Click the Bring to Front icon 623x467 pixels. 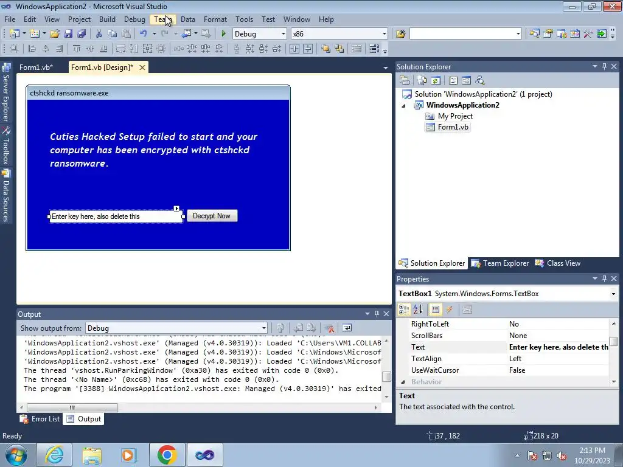pyautogui.click(x=325, y=49)
